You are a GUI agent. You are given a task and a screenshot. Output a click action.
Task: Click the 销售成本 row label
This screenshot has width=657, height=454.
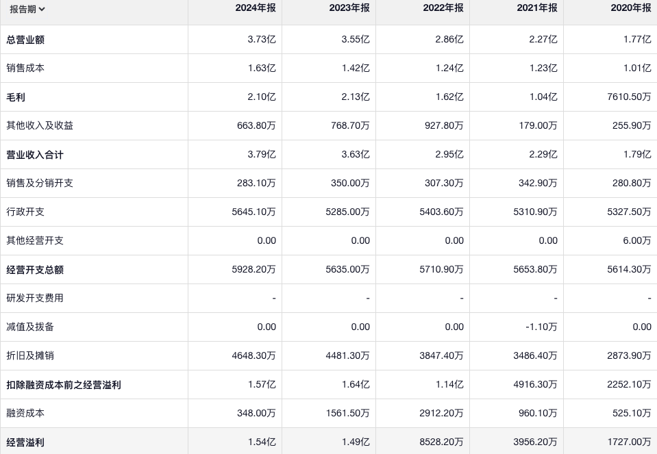pyautogui.click(x=25, y=68)
